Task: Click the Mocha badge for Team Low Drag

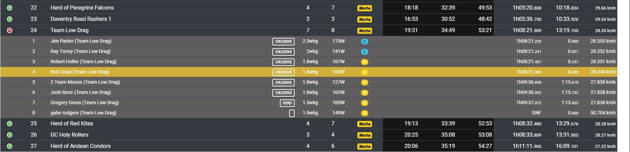Action: (365, 31)
